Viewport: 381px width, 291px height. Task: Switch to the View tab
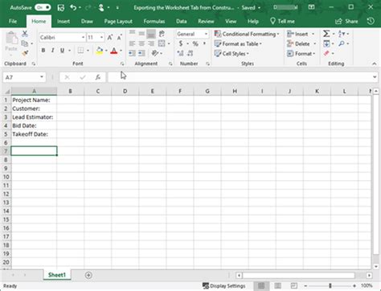[231, 21]
